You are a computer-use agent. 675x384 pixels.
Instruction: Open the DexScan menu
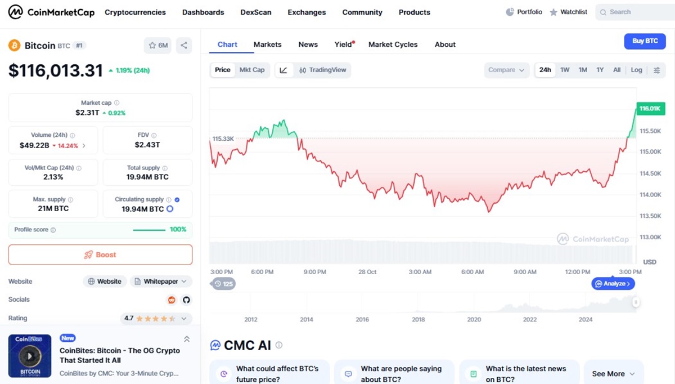(256, 12)
